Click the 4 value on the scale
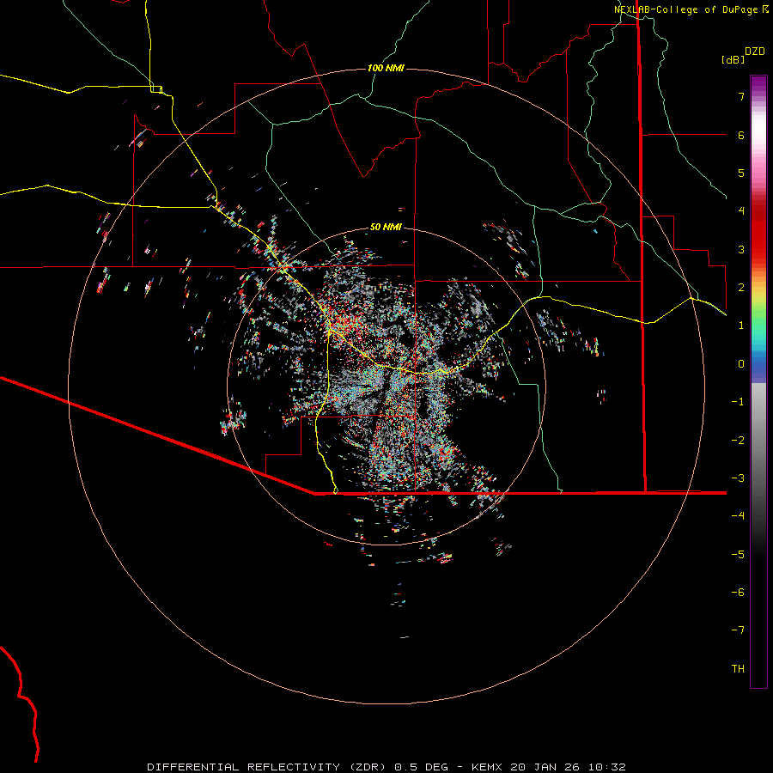773x773 pixels. (741, 211)
